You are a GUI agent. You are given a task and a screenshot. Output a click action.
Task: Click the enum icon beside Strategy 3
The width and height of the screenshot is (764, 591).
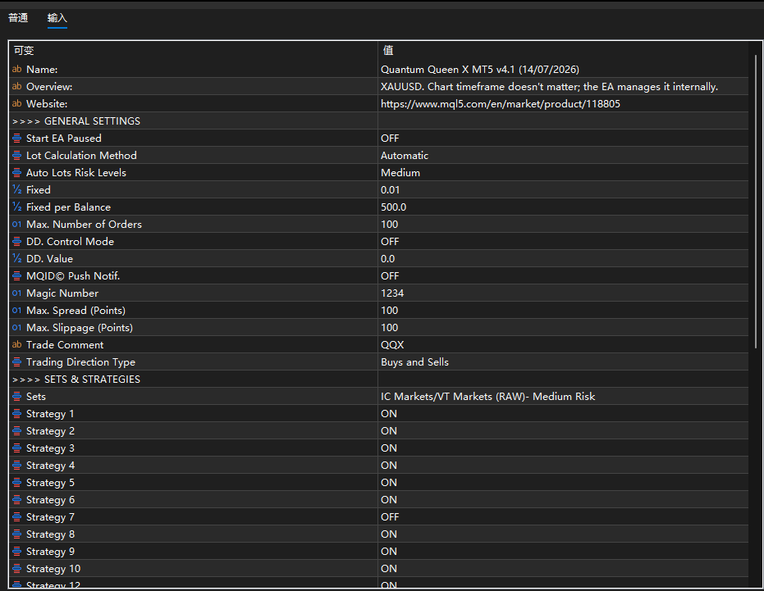16,448
